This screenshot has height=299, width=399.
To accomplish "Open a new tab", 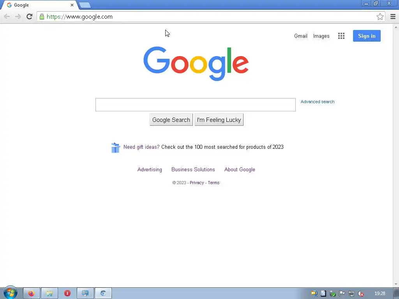I will point(85,5).
